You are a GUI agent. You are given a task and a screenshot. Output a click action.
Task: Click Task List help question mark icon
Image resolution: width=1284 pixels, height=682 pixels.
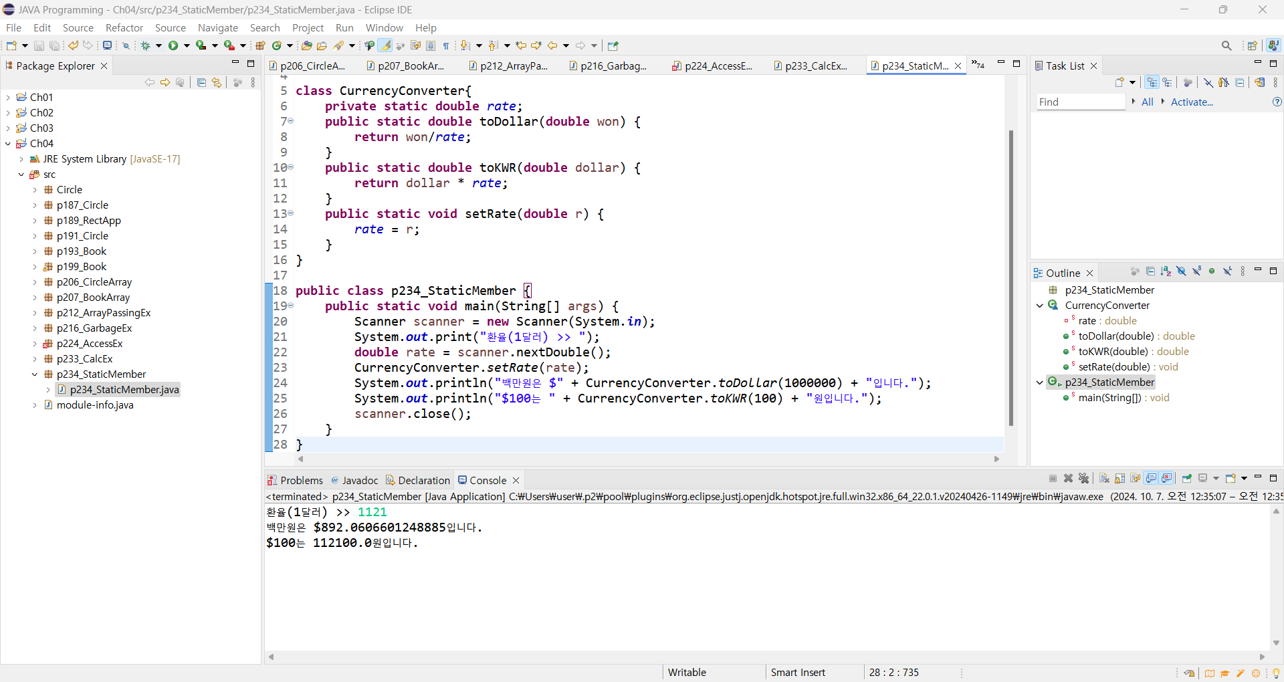pyautogui.click(x=1277, y=102)
